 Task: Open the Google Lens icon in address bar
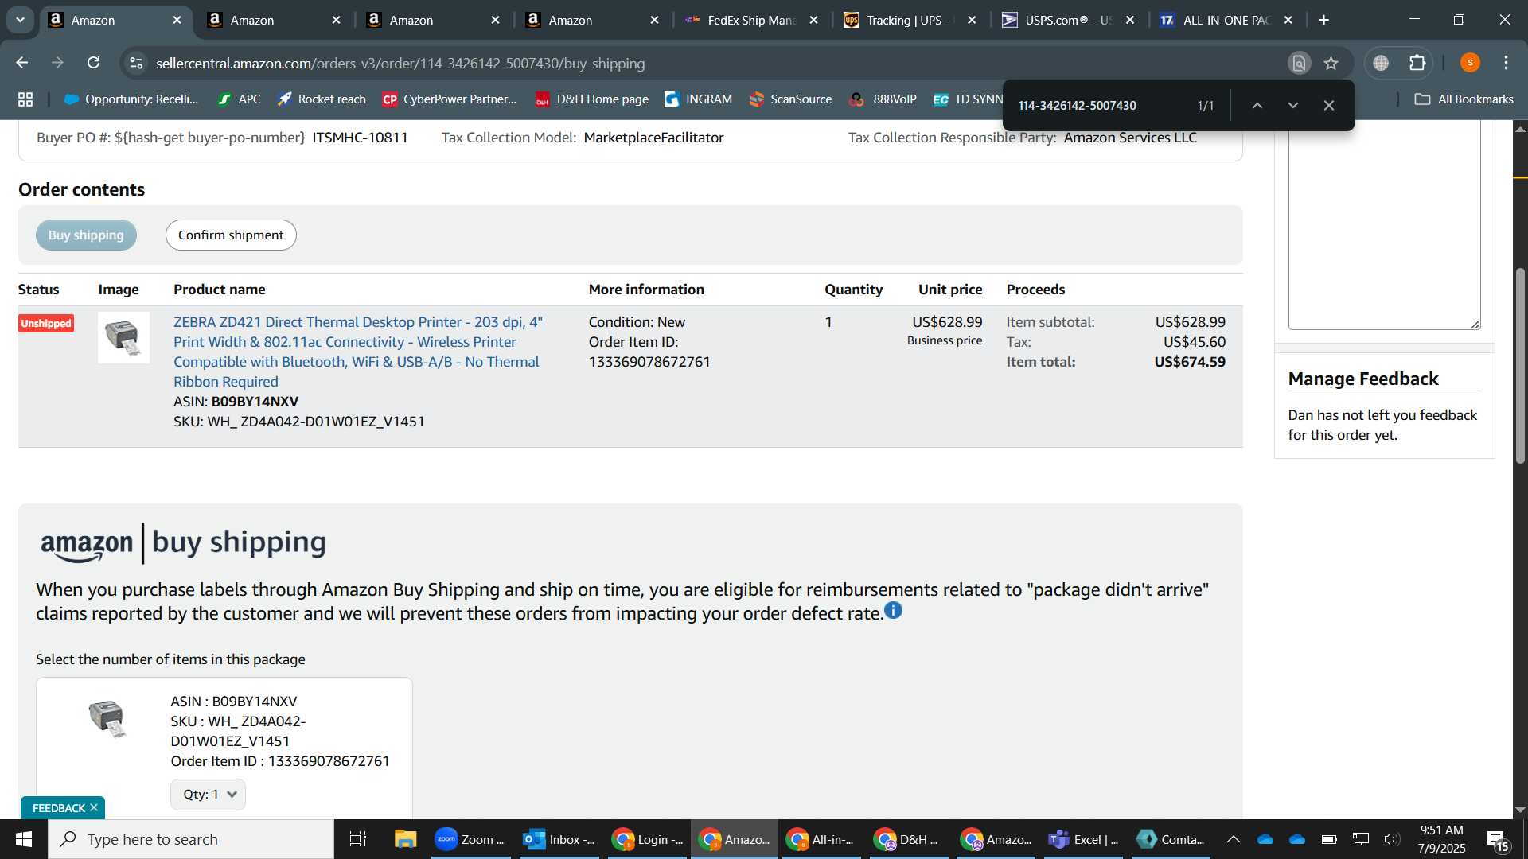point(1299,63)
